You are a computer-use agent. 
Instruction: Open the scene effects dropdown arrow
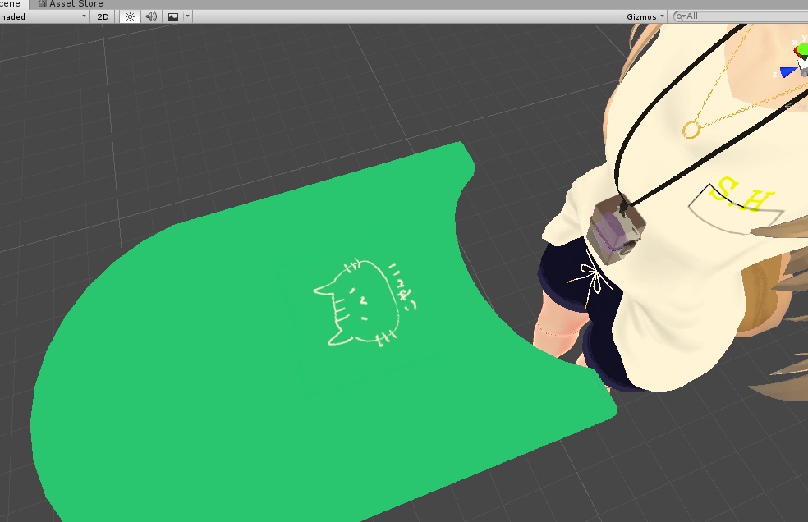pyautogui.click(x=187, y=16)
